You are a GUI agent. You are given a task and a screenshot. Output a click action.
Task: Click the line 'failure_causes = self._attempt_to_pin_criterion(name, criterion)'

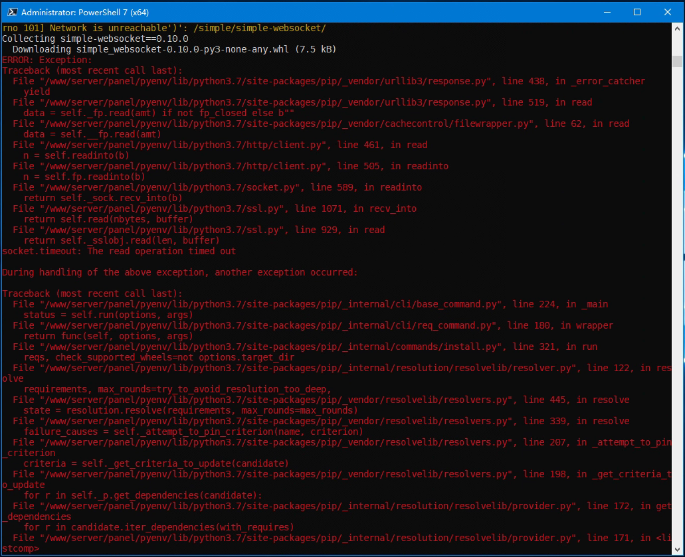[193, 432]
